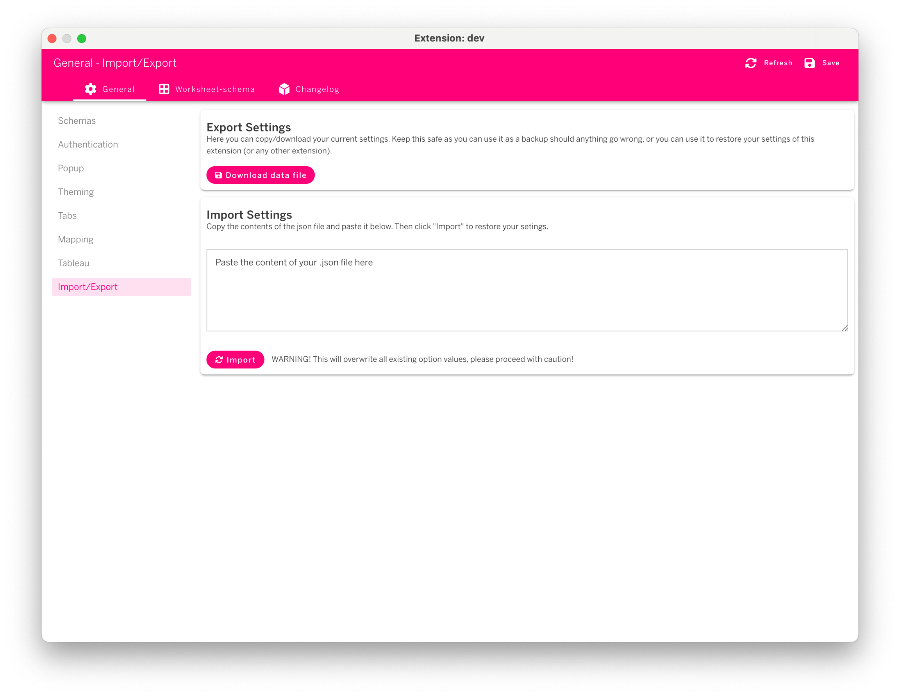Viewport: 900px width, 697px height.
Task: Open the Tableau sidebar section
Action: (74, 263)
